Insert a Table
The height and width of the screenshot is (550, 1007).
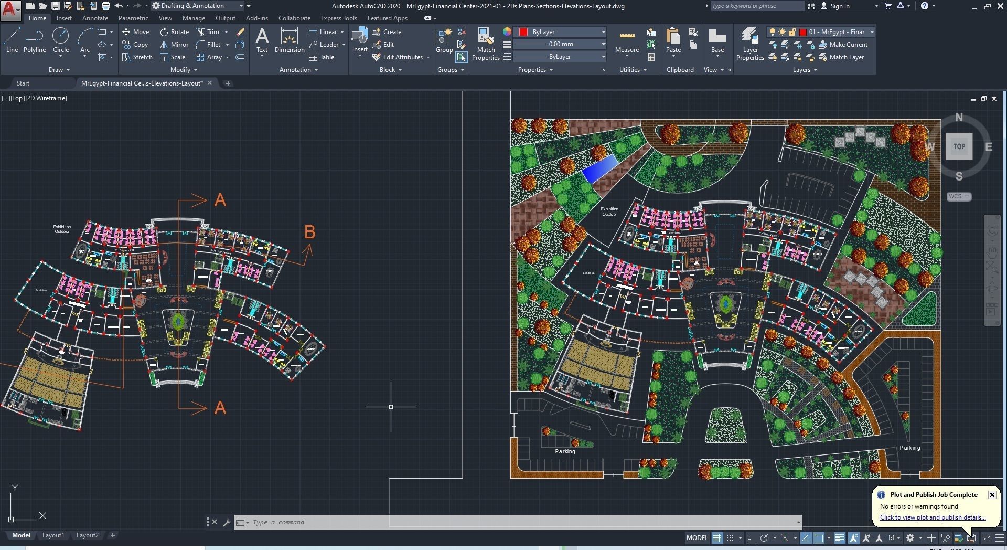(x=322, y=57)
